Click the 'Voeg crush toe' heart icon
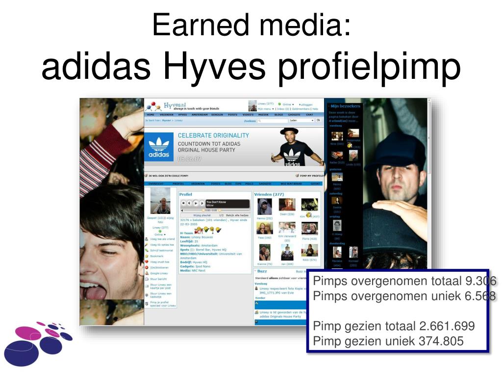This screenshot has width=502, height=376. [x=147, y=262]
